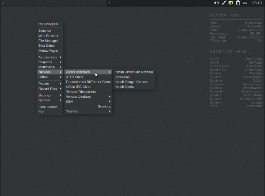Open Transmission BitTorrent Client
This screenshot has width=265, height=196.
[88, 82]
